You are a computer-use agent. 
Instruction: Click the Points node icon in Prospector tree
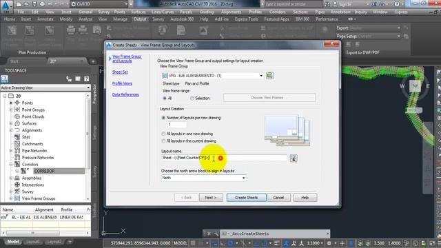(x=17, y=103)
